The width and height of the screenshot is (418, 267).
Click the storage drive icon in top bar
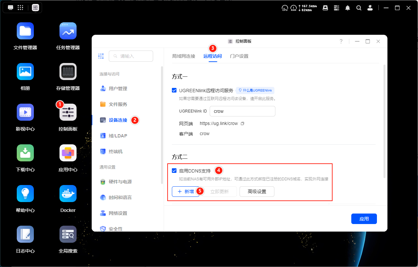click(325, 8)
